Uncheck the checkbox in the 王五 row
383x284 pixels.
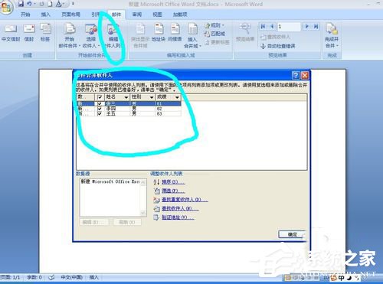point(100,113)
